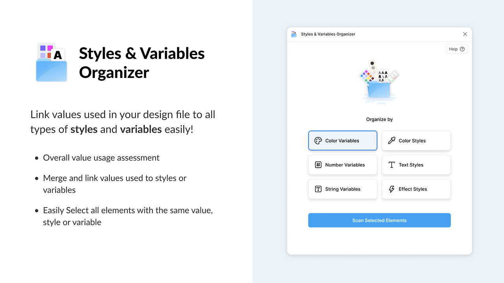The width and height of the screenshot is (504, 283).
Task: Click the plugin logo in title bar
Action: (x=294, y=34)
